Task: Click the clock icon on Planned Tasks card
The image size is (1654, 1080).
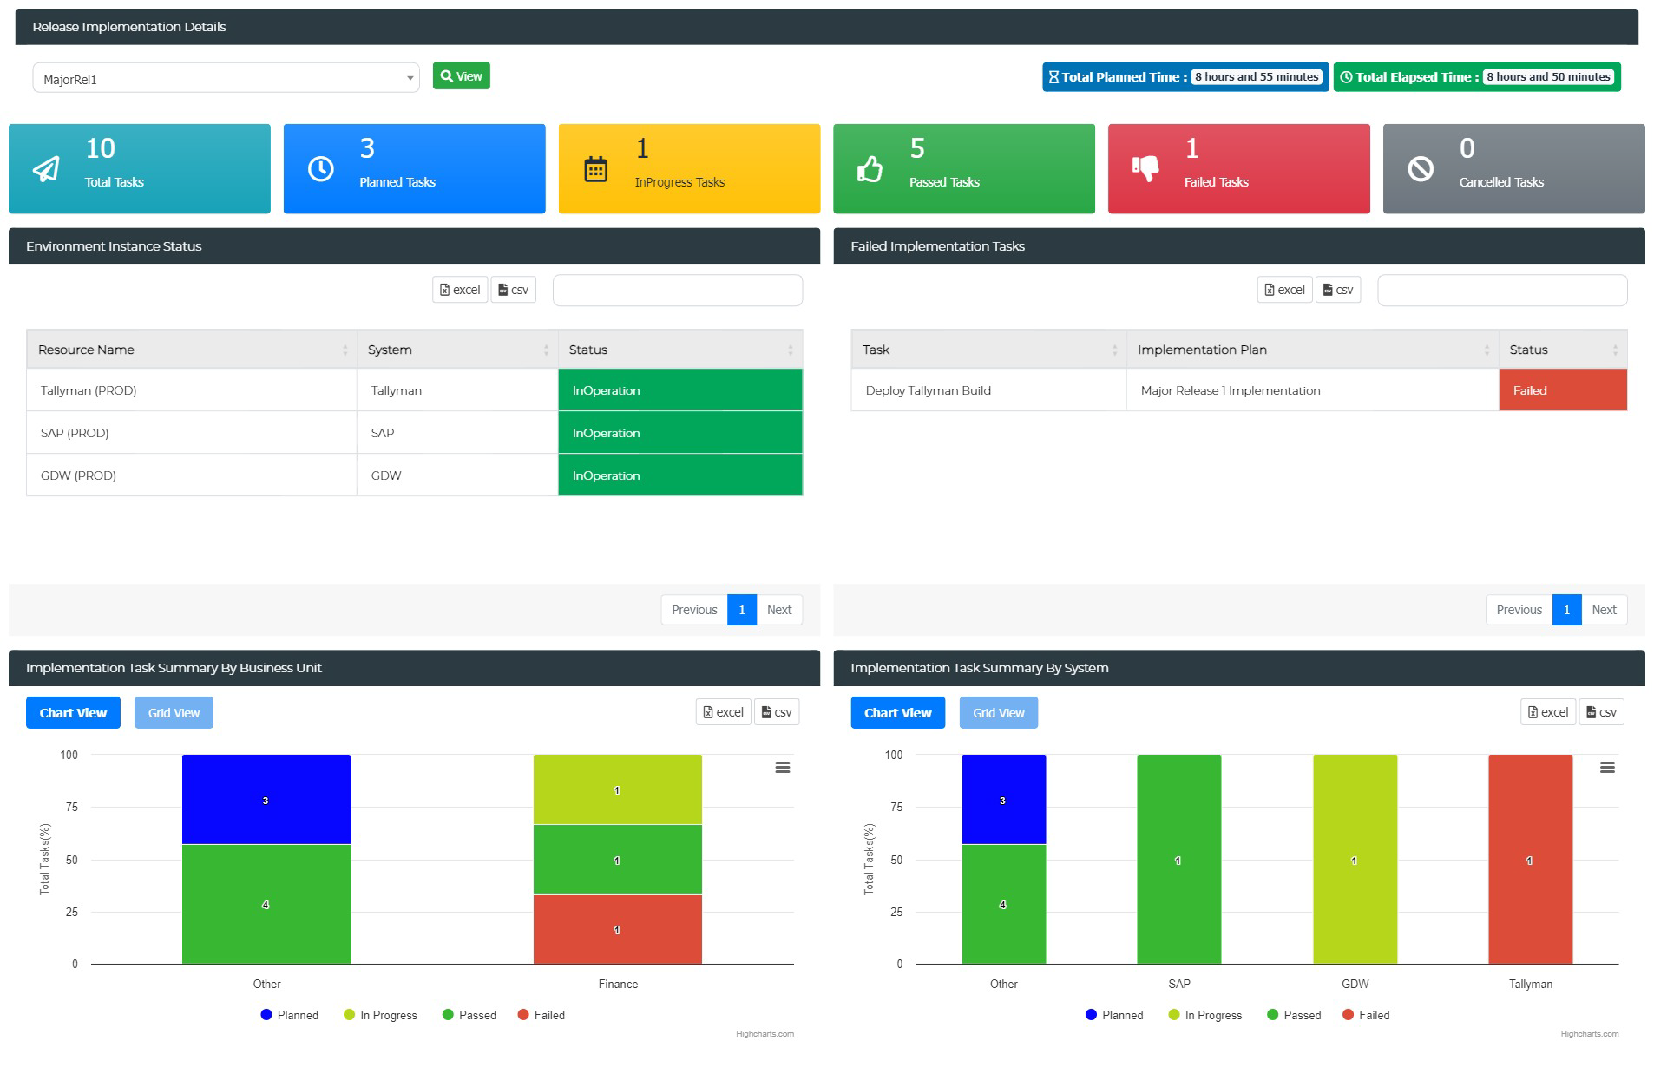Action: [x=321, y=168]
